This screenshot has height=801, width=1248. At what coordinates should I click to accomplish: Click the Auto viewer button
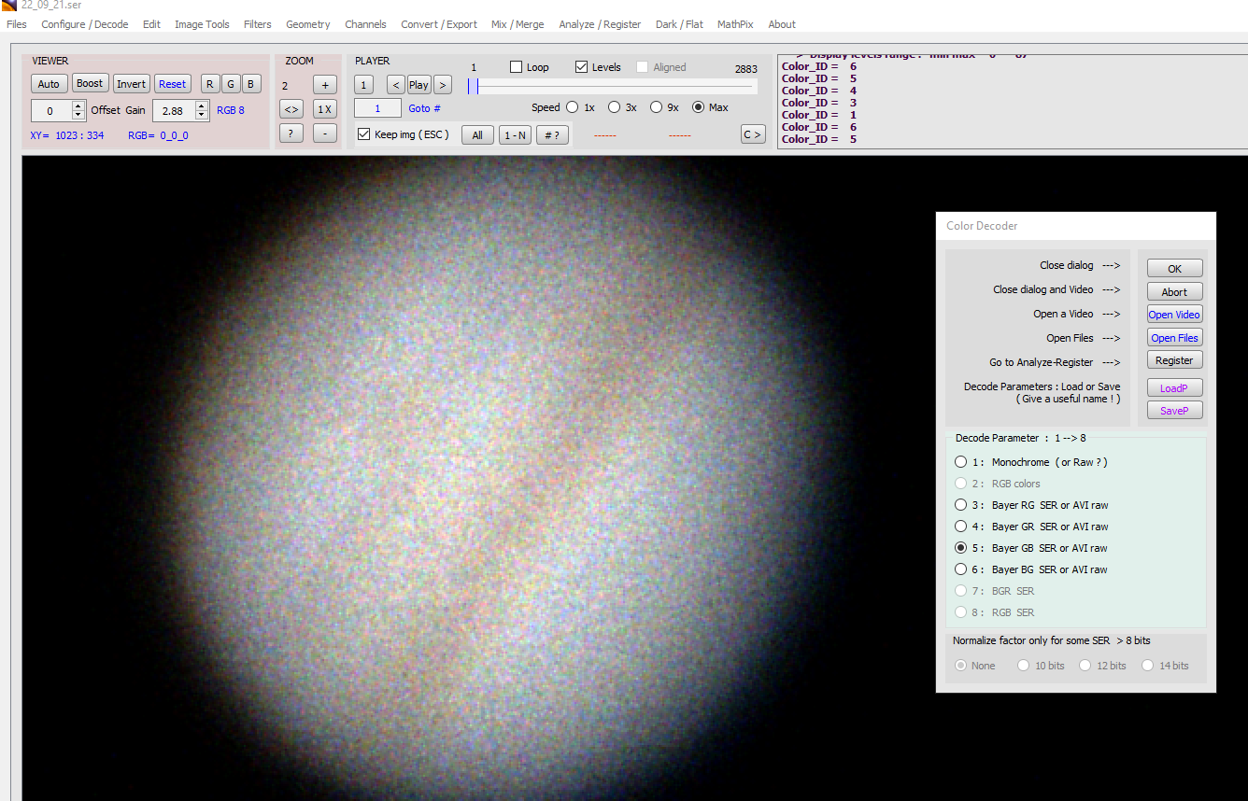point(49,84)
